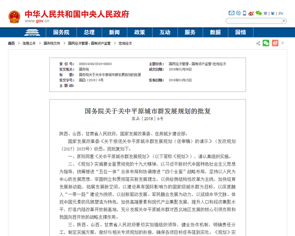Click the addressee line starting 陕西、山西、甘肃省人民政府
The height and width of the screenshot is (236, 295).
123,134
